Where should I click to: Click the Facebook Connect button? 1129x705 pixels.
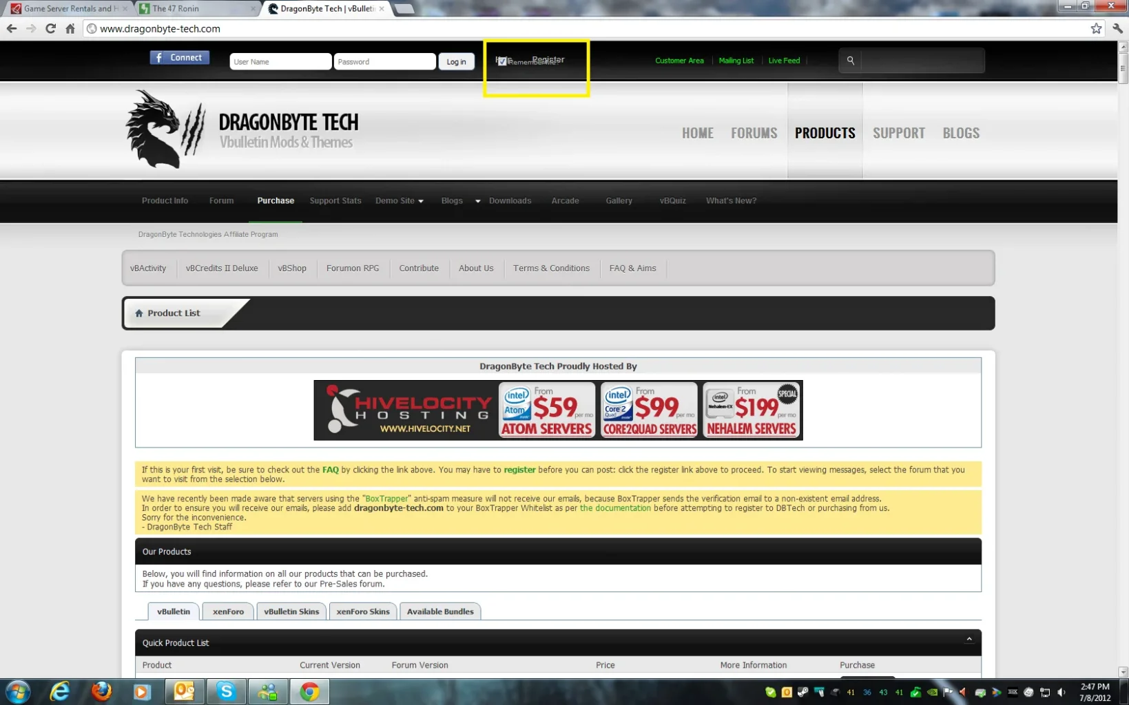click(180, 58)
